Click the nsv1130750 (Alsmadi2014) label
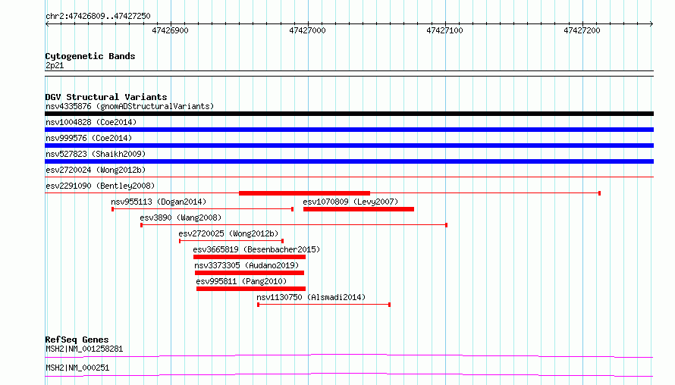This screenshot has height=385, width=675. 311,297
